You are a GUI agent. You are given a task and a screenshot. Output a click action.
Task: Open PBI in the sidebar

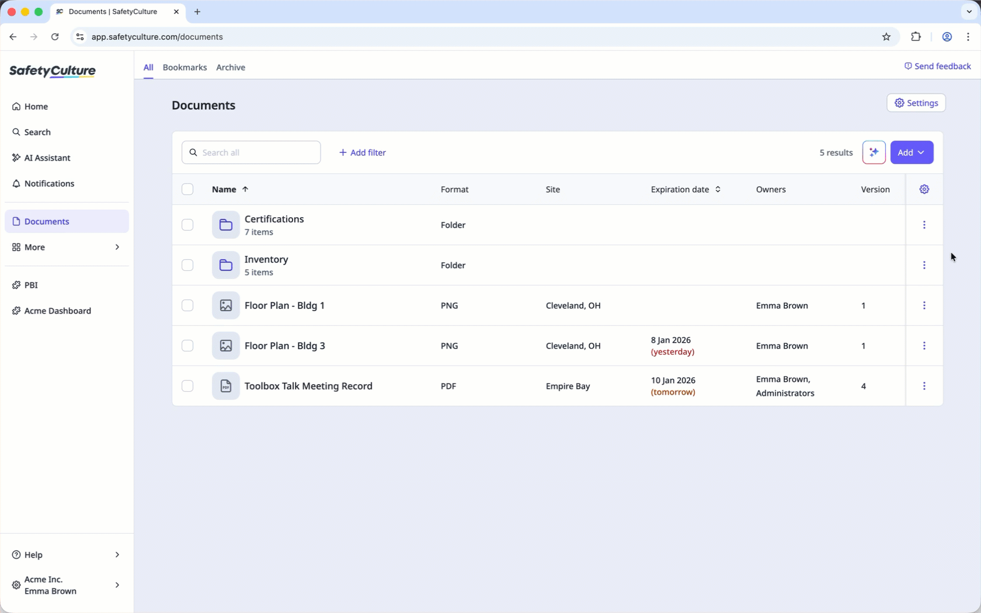67,285
